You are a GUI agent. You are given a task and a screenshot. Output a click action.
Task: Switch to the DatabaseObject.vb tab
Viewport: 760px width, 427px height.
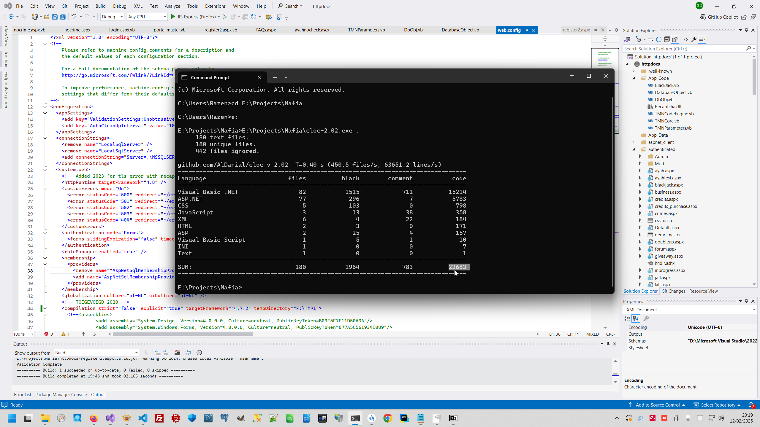[460, 30]
